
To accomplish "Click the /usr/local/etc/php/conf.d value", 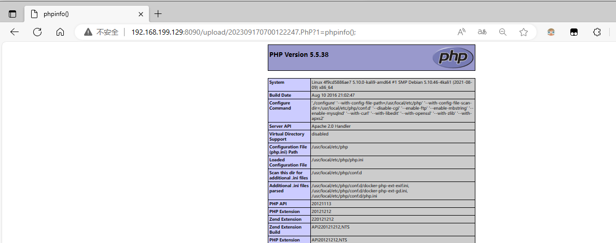I will (x=392, y=175).
